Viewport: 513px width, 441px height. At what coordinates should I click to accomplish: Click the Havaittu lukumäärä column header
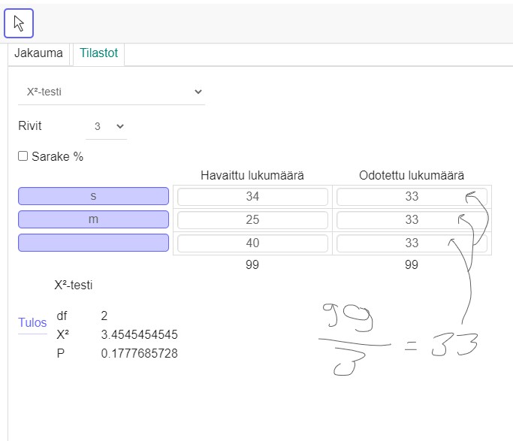click(252, 176)
